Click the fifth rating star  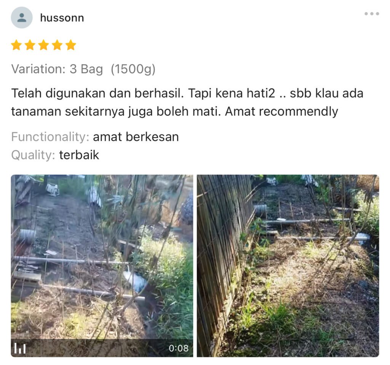(x=71, y=45)
